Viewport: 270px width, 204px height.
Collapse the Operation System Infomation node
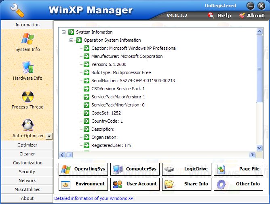coord(71,40)
